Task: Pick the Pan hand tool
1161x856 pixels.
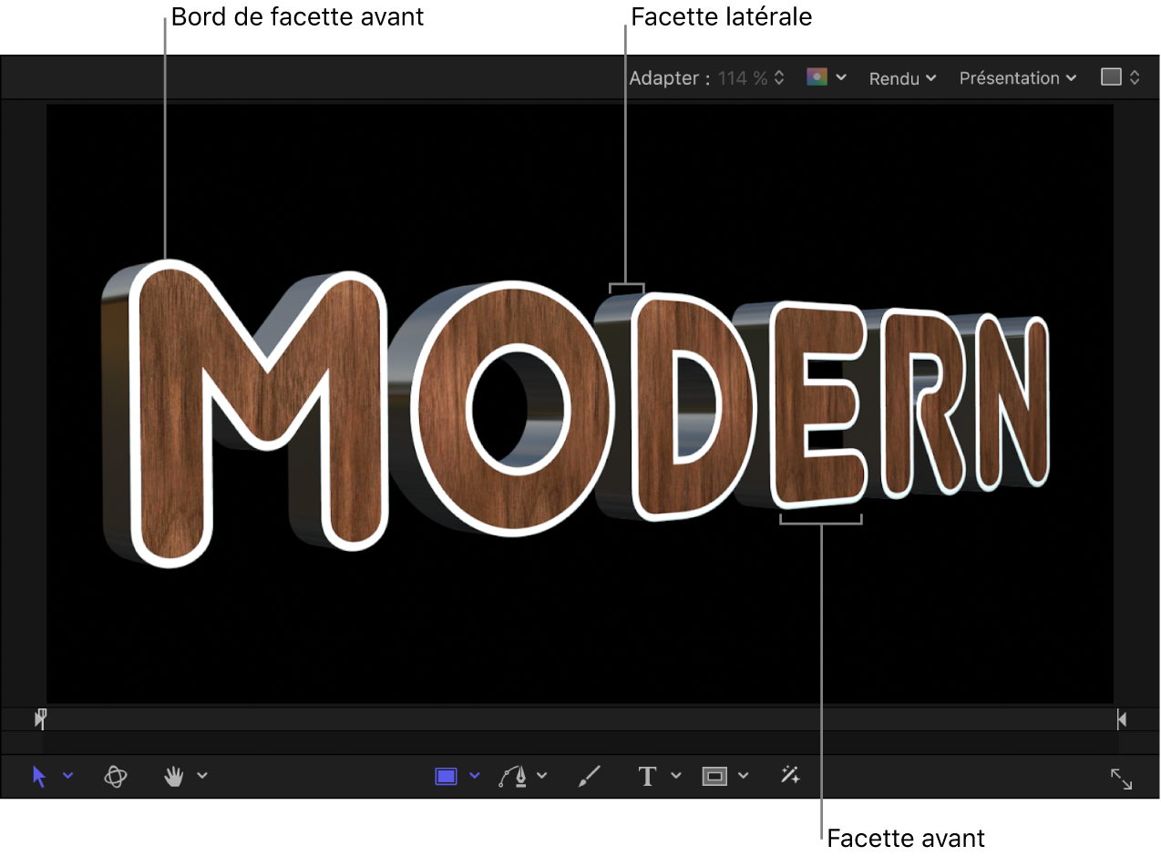Action: [x=173, y=776]
